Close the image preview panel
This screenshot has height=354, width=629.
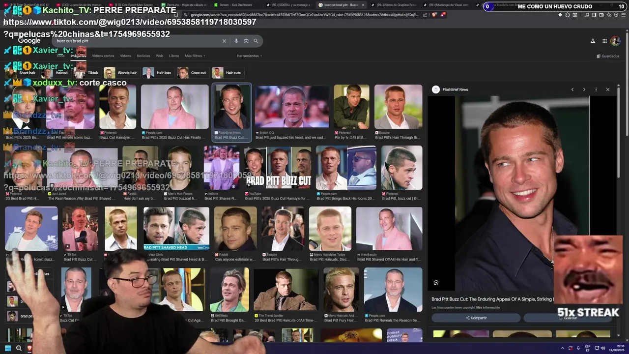pyautogui.click(x=608, y=89)
